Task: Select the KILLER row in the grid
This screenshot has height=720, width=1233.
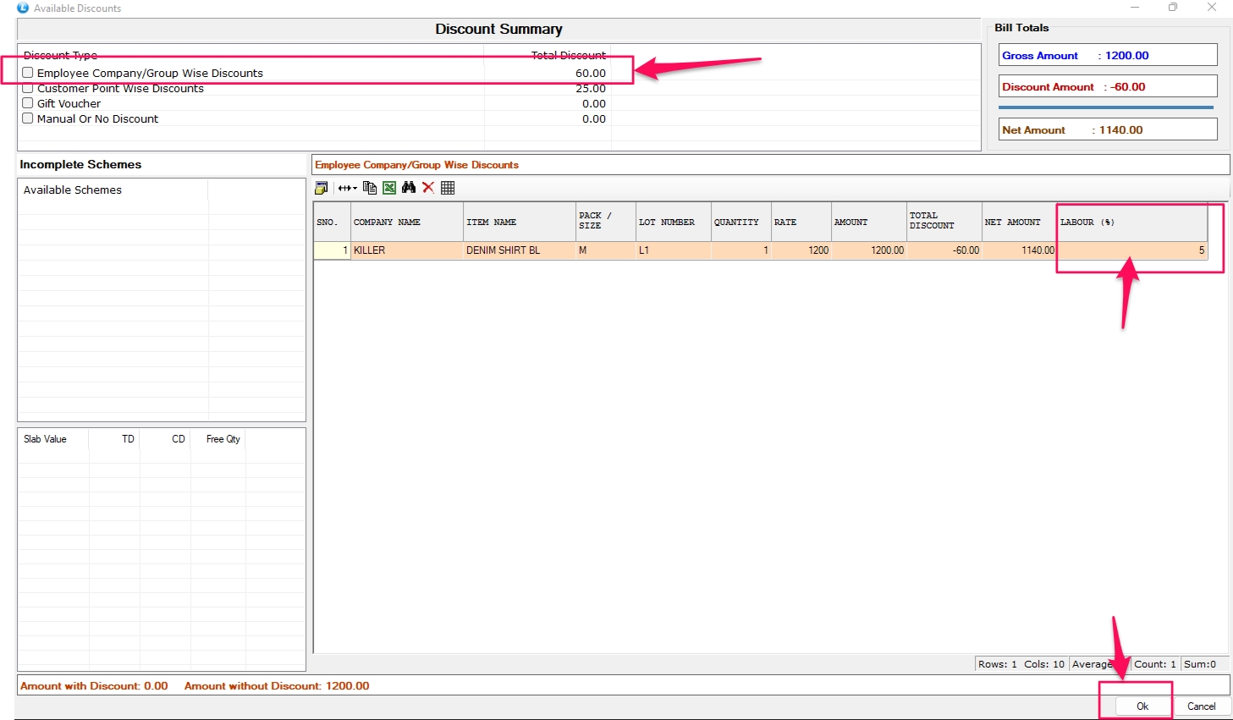Action: pos(406,250)
